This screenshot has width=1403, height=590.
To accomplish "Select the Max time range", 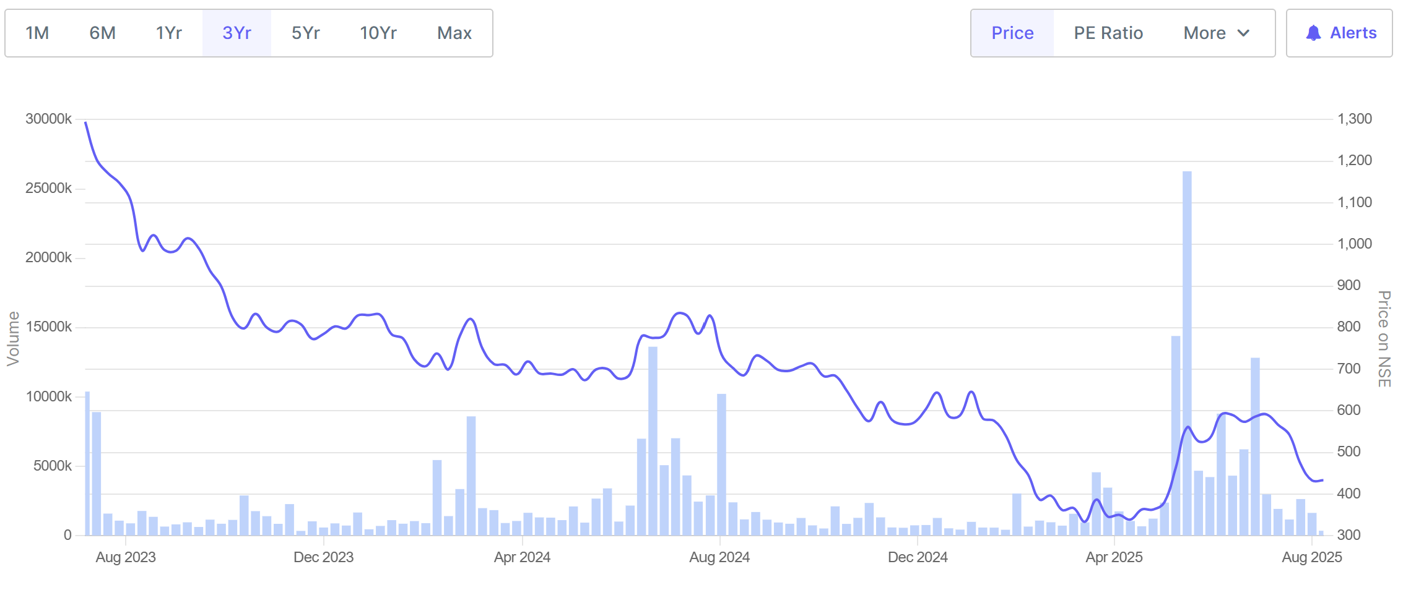I will click(454, 33).
